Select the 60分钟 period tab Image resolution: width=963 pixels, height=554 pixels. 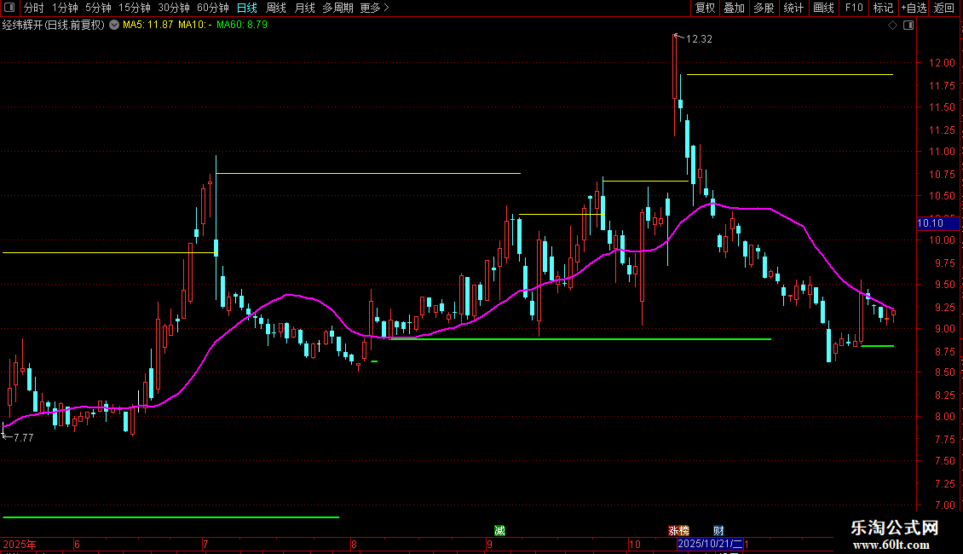pos(213,8)
